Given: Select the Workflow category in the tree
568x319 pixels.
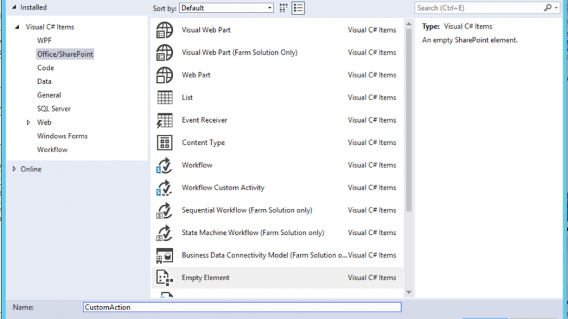Looking at the screenshot, I should [52, 149].
